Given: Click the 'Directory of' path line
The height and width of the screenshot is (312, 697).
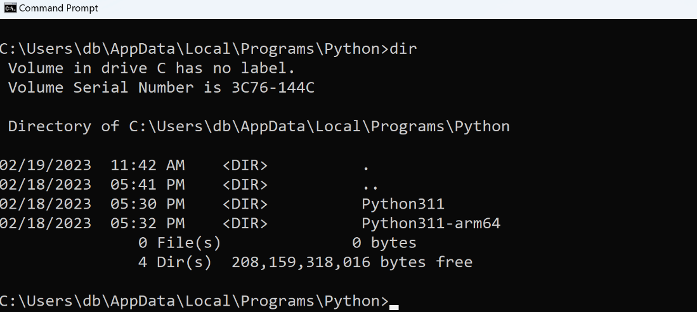Looking at the screenshot, I should coord(259,127).
